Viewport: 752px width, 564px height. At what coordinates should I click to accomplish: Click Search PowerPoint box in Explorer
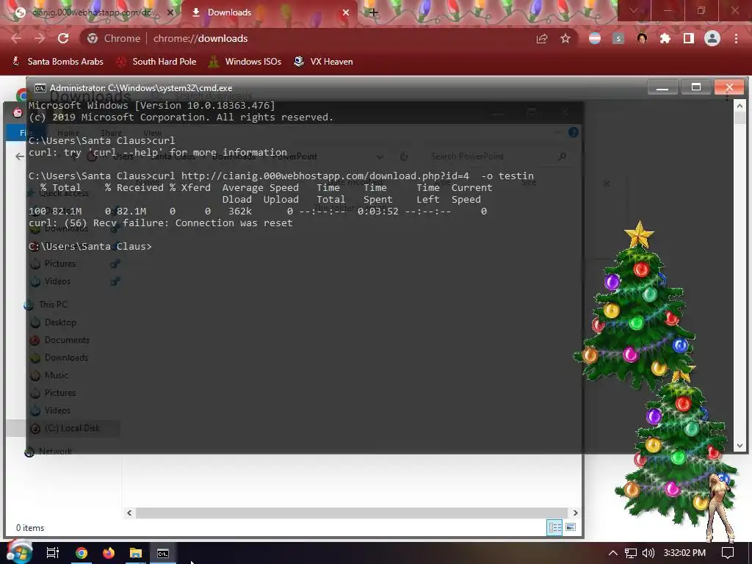pyautogui.click(x=496, y=156)
